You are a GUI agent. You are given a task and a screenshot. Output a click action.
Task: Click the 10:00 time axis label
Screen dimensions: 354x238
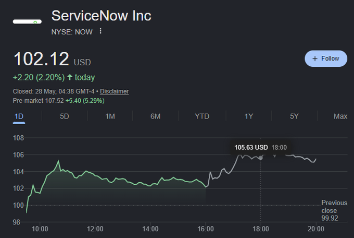tap(40, 229)
